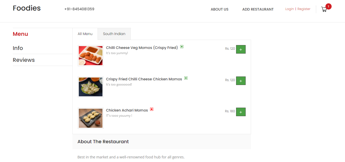Click the cart item count badge
Screen dimensions: 345x162
click(328, 6)
